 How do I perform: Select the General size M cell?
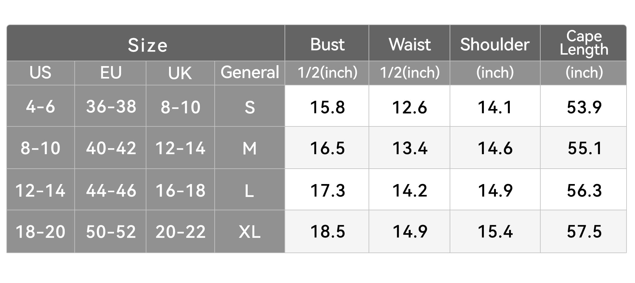click(x=250, y=148)
